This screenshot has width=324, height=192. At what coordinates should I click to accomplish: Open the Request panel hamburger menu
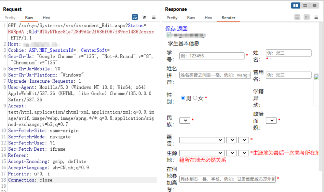coord(154,17)
